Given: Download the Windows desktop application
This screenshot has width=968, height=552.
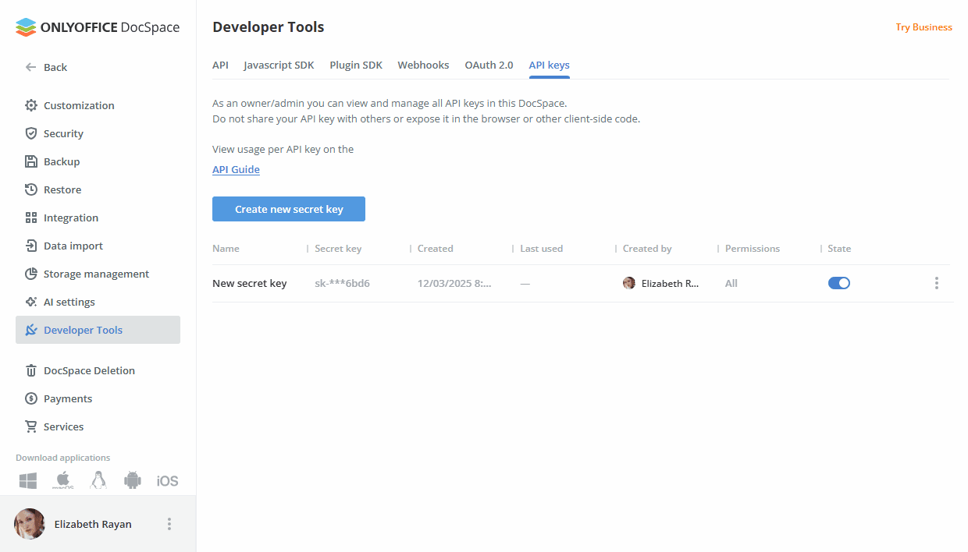Looking at the screenshot, I should pyautogui.click(x=27, y=480).
